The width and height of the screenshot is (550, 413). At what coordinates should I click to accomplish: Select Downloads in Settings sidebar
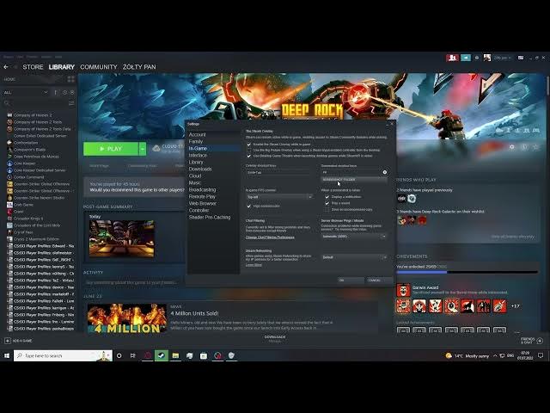pos(200,169)
